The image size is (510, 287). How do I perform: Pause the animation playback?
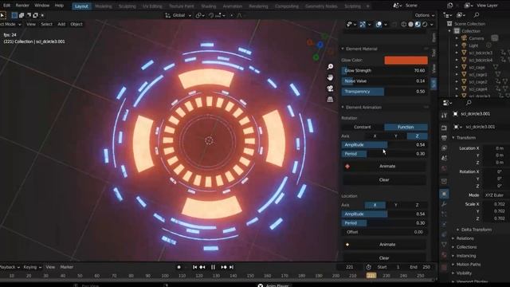(213, 267)
